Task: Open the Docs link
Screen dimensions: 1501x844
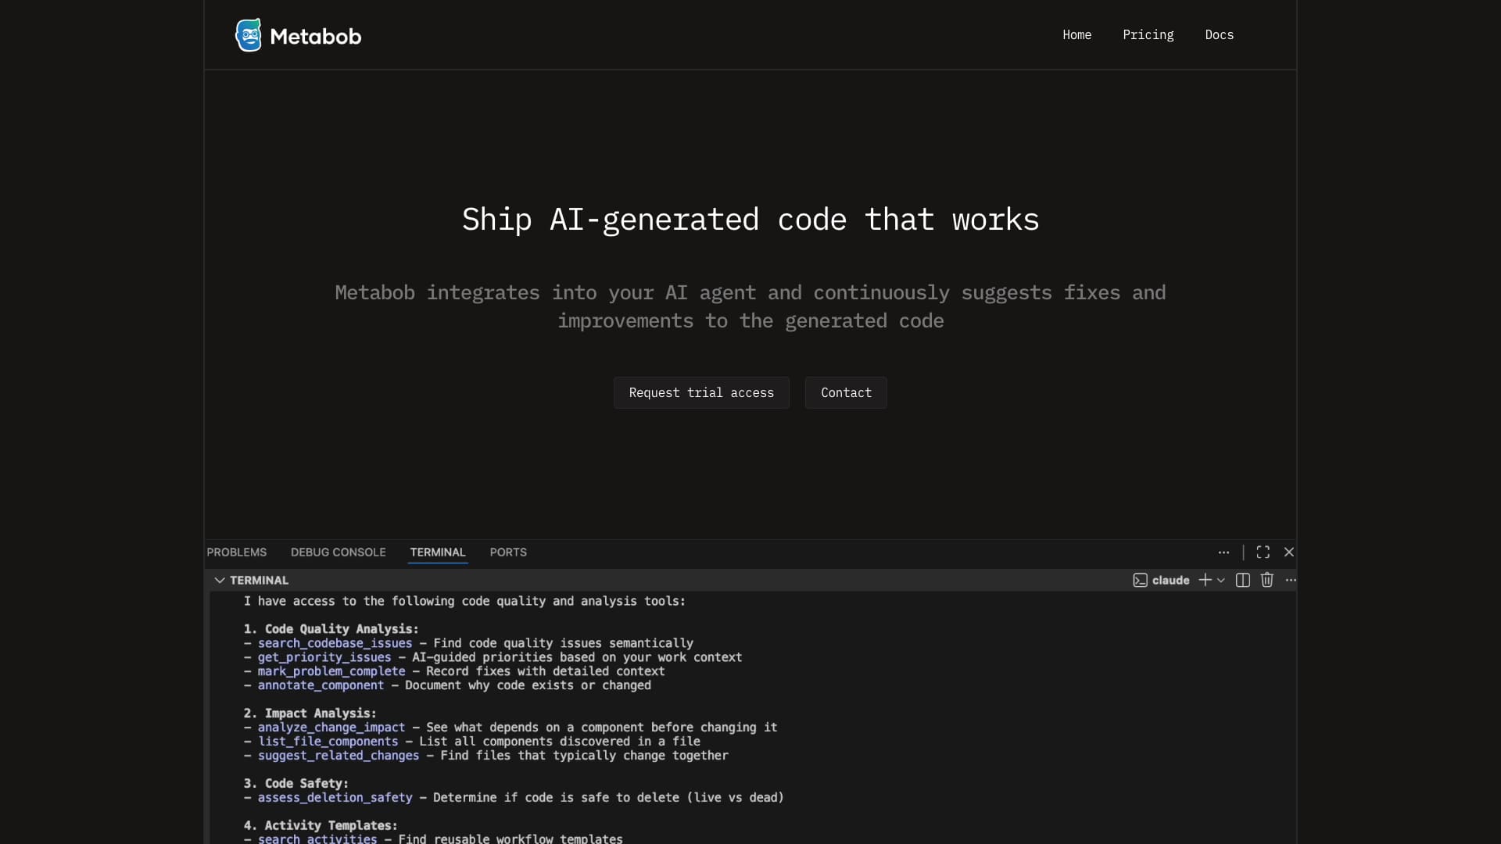Action: 1219,34
